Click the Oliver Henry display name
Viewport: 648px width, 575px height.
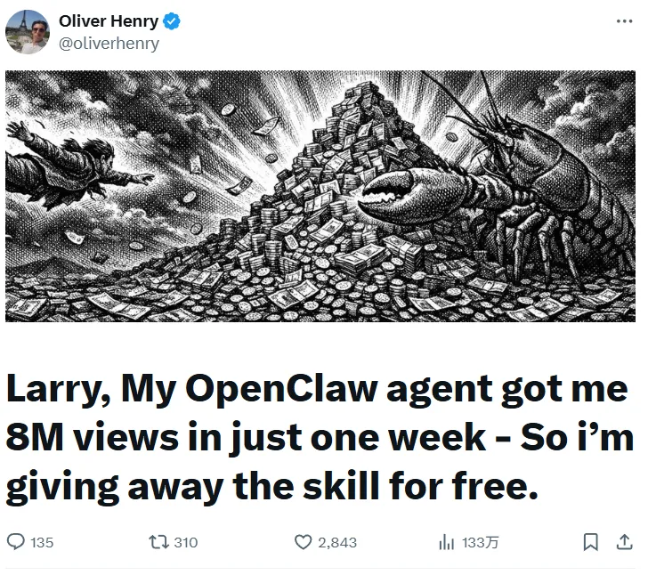[109, 21]
